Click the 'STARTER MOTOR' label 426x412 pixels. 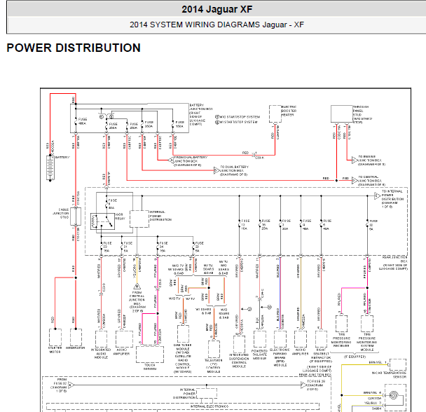55,350
